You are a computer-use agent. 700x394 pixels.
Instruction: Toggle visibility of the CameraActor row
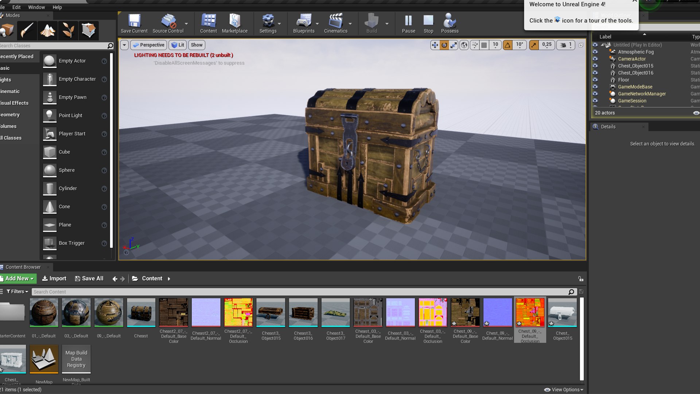coord(595,59)
